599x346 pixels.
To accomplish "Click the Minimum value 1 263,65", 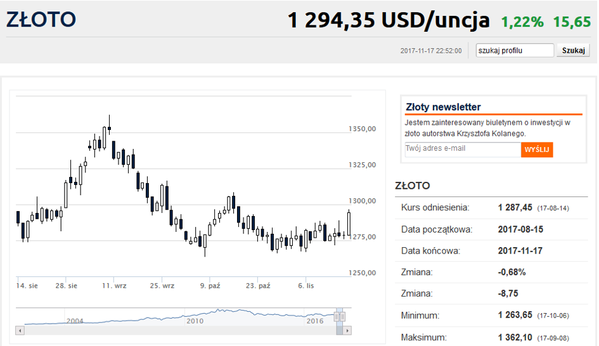I will tap(515, 316).
